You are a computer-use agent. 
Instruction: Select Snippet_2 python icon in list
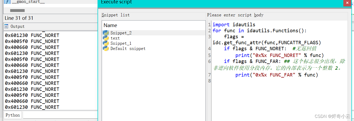tap(106, 33)
